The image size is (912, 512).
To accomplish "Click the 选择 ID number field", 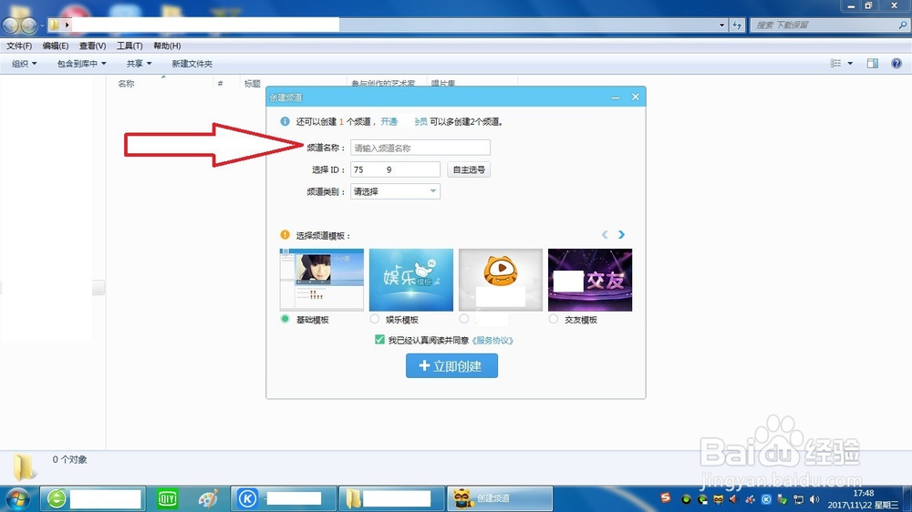I will pos(395,169).
